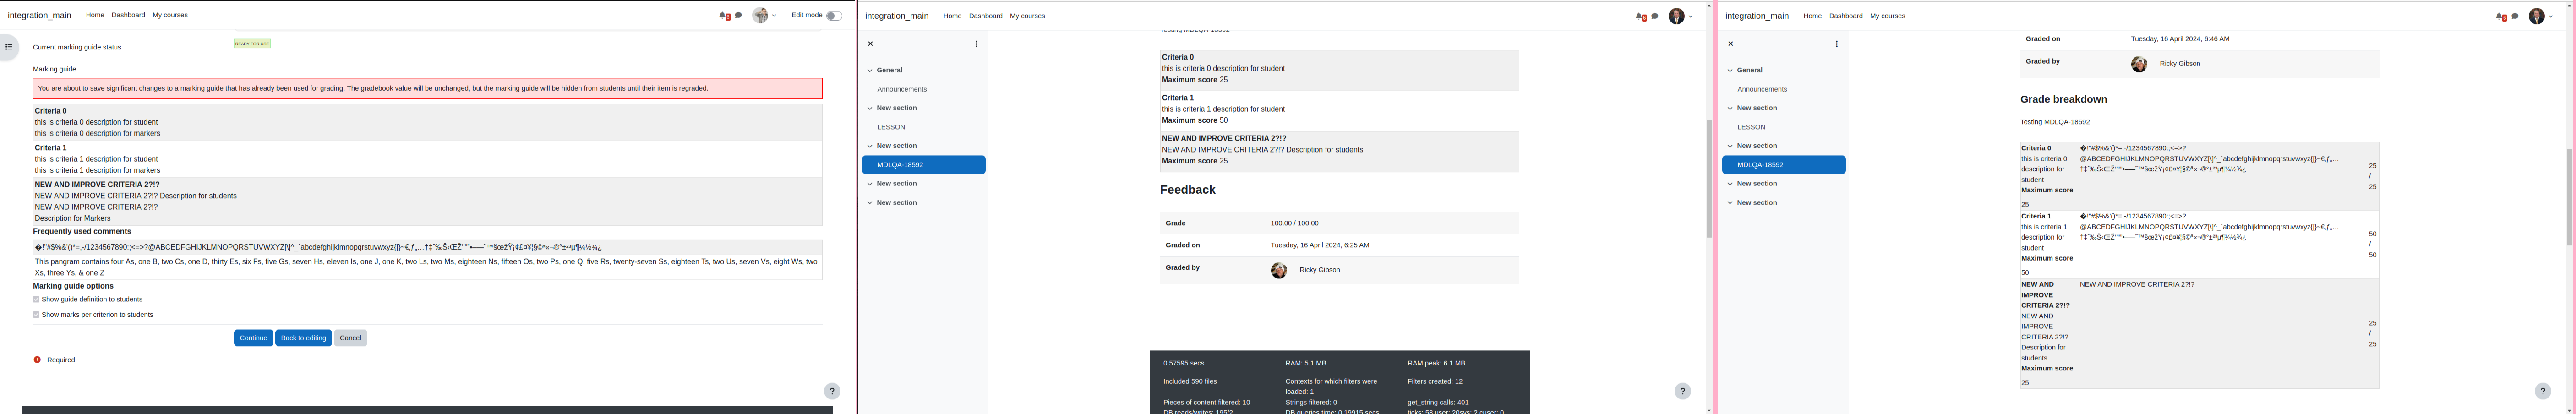The image size is (2576, 414).
Task: Go to Home in left window
Action: coord(95,15)
